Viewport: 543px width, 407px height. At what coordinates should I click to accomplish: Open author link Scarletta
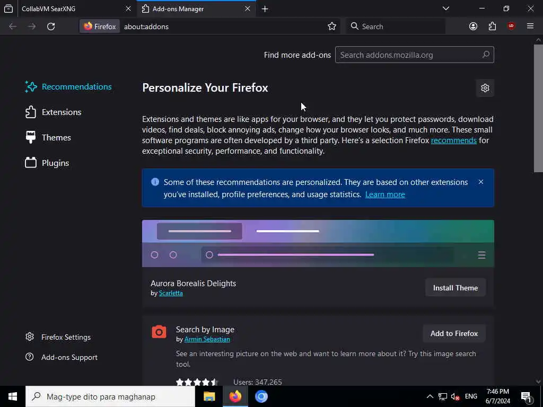pyautogui.click(x=171, y=293)
